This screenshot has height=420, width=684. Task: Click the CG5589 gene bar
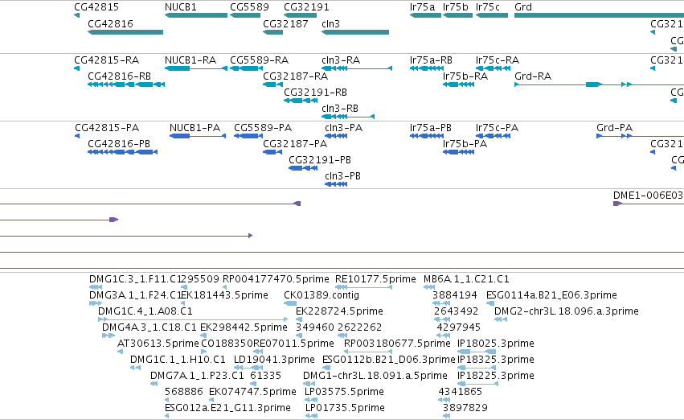click(245, 15)
